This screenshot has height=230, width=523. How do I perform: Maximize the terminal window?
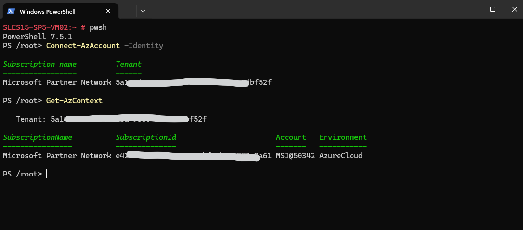coord(492,9)
